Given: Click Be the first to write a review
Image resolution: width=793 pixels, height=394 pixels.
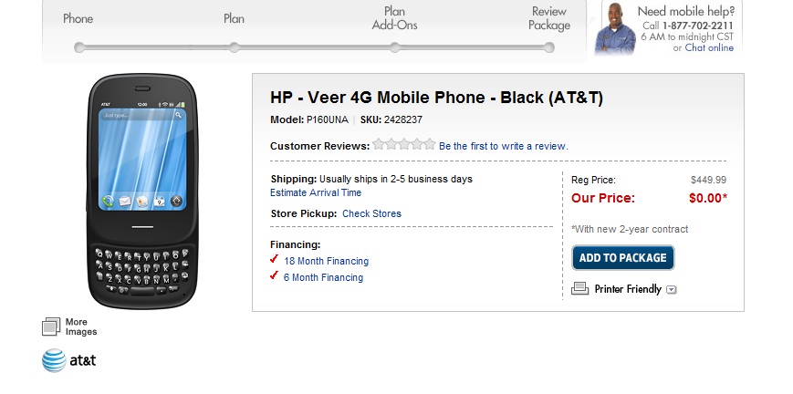Looking at the screenshot, I should pos(503,146).
